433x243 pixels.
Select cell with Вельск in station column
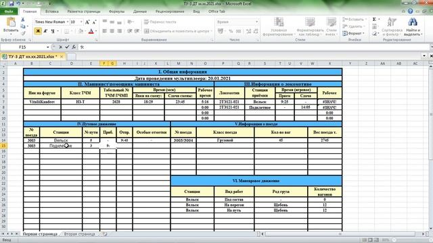[x=61, y=140]
